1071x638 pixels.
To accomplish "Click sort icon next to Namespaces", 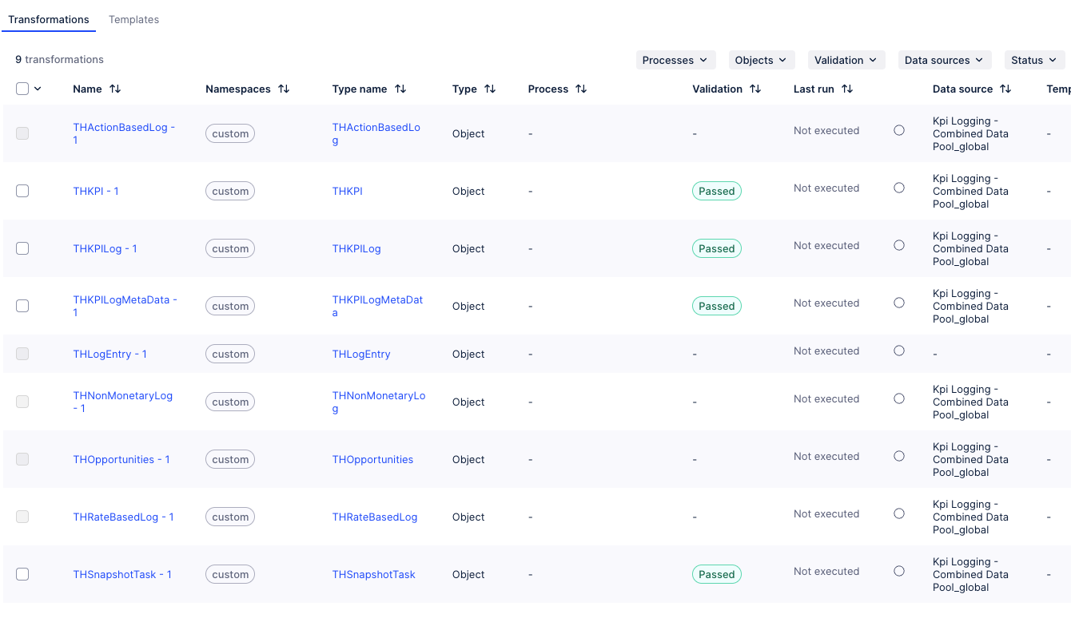I will click(x=284, y=89).
